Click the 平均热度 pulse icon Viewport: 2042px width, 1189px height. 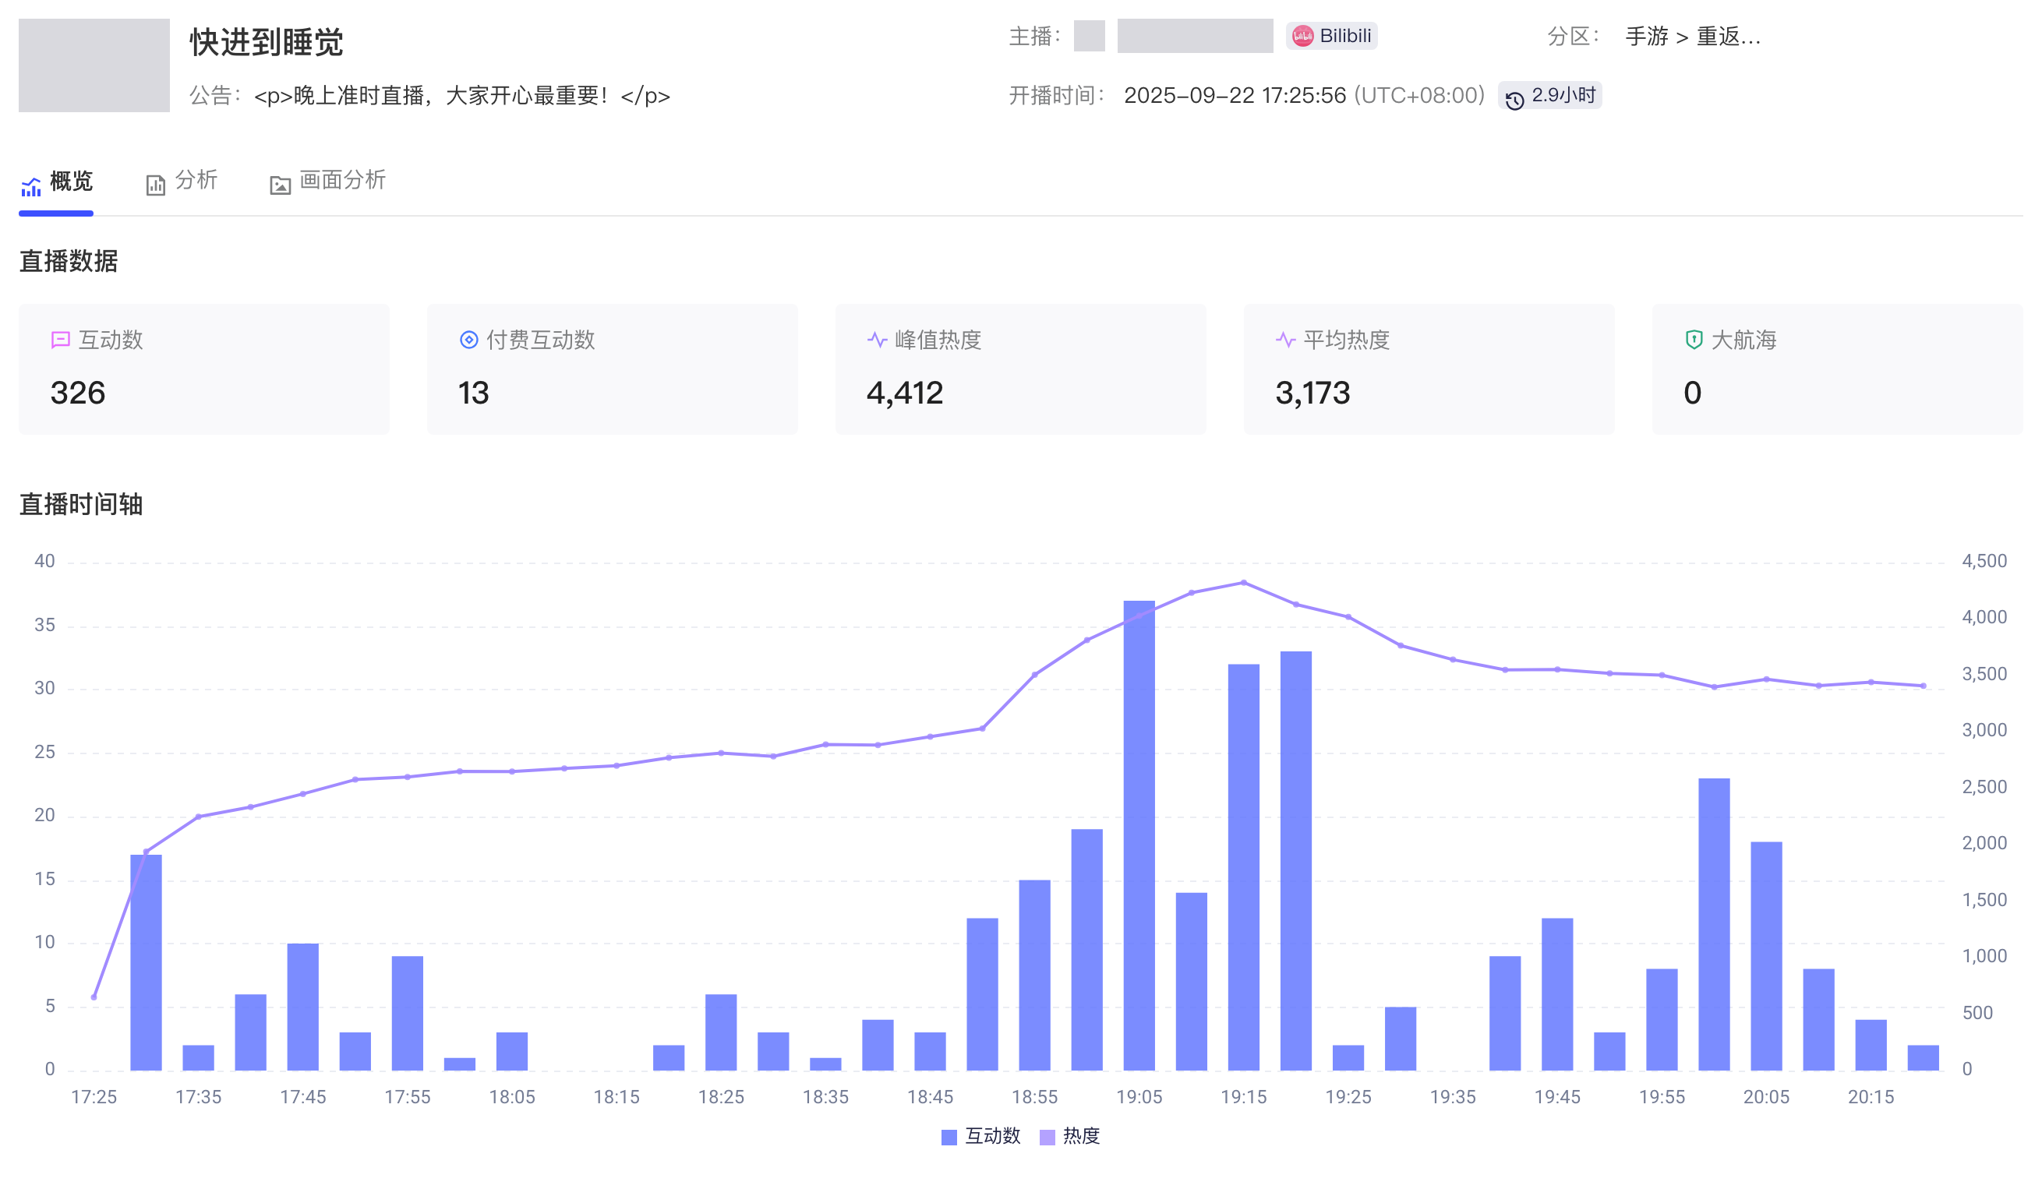(1285, 340)
